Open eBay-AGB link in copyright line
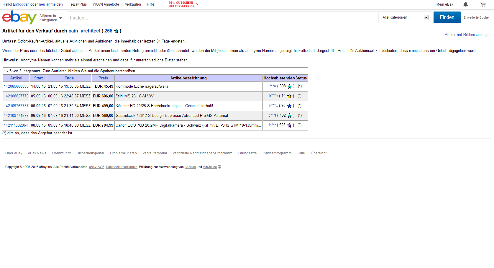 pos(97,167)
